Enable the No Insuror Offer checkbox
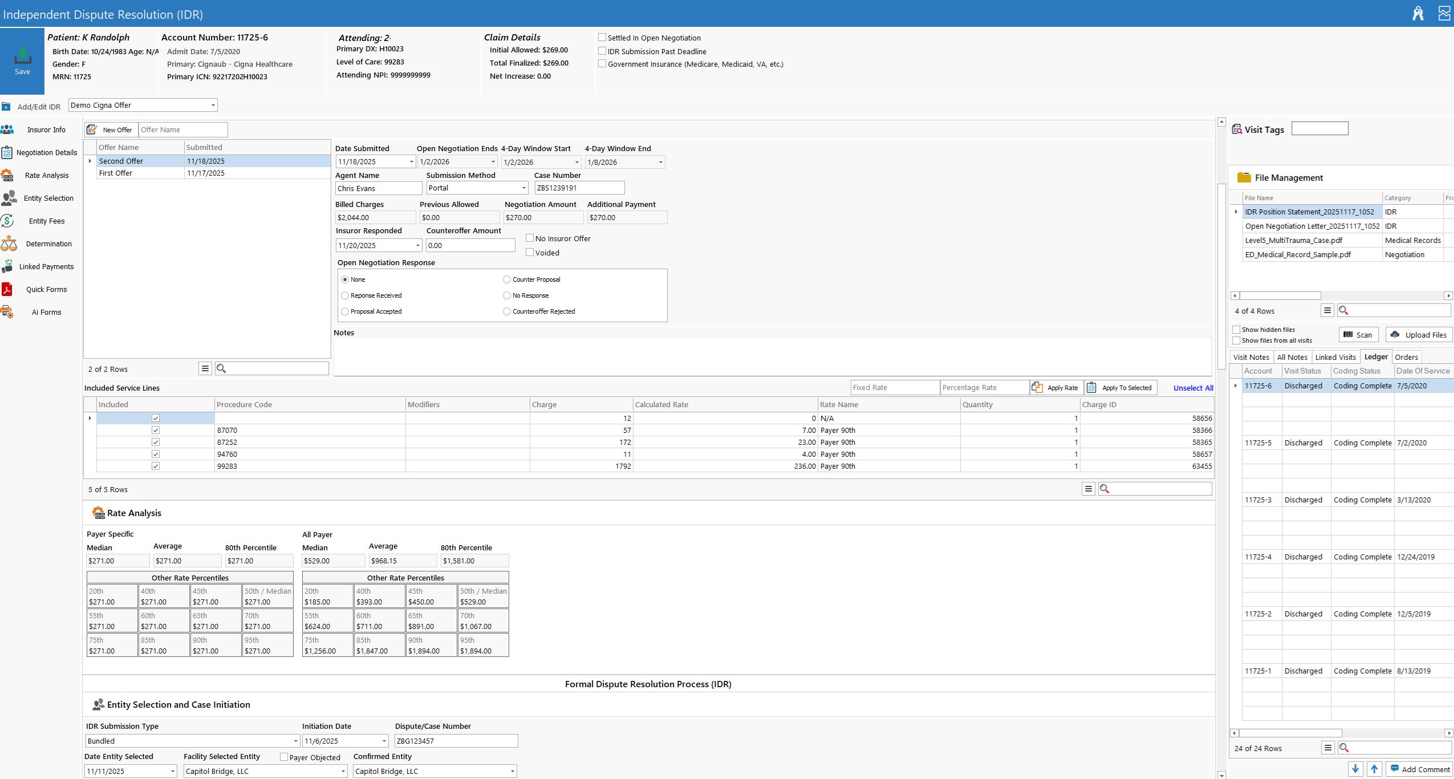Screen dimensions: 1454x779 coord(530,238)
